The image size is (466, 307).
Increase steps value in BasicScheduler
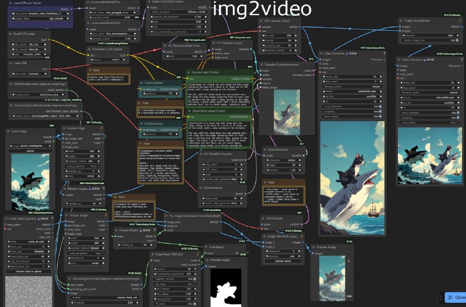click(x=299, y=165)
